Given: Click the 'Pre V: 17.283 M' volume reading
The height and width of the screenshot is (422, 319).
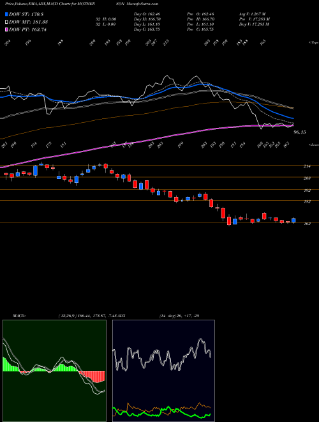Looking at the screenshot, I should (255, 19).
